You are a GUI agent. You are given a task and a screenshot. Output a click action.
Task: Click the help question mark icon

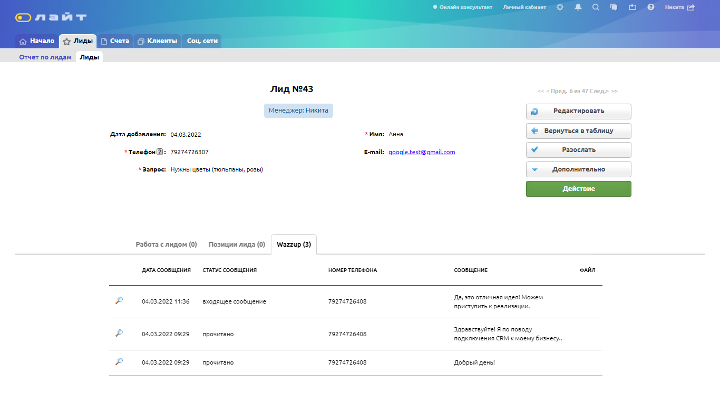(651, 7)
